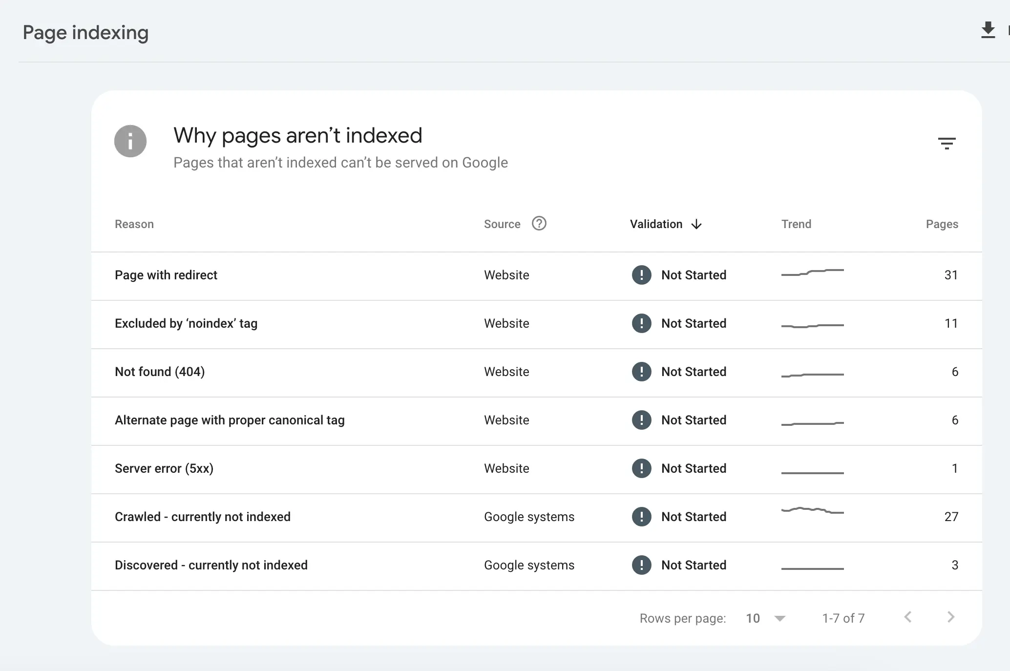Click status icon for Discovered - currently not indexed

tap(641, 565)
